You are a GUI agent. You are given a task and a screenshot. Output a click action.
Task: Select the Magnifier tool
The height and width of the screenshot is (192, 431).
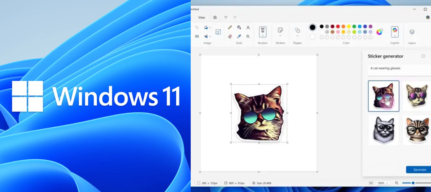point(248,36)
